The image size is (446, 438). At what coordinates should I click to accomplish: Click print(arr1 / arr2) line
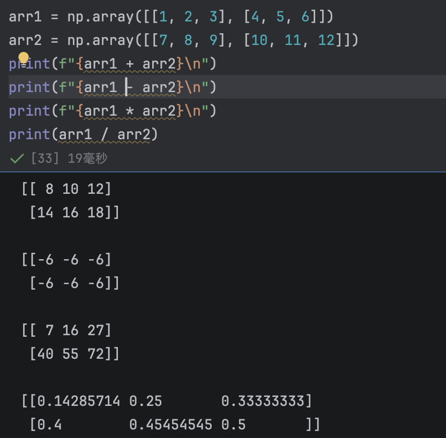coord(83,134)
